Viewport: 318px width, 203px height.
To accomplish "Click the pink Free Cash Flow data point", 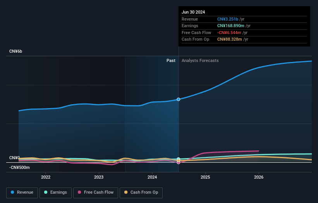I will pos(179,163).
